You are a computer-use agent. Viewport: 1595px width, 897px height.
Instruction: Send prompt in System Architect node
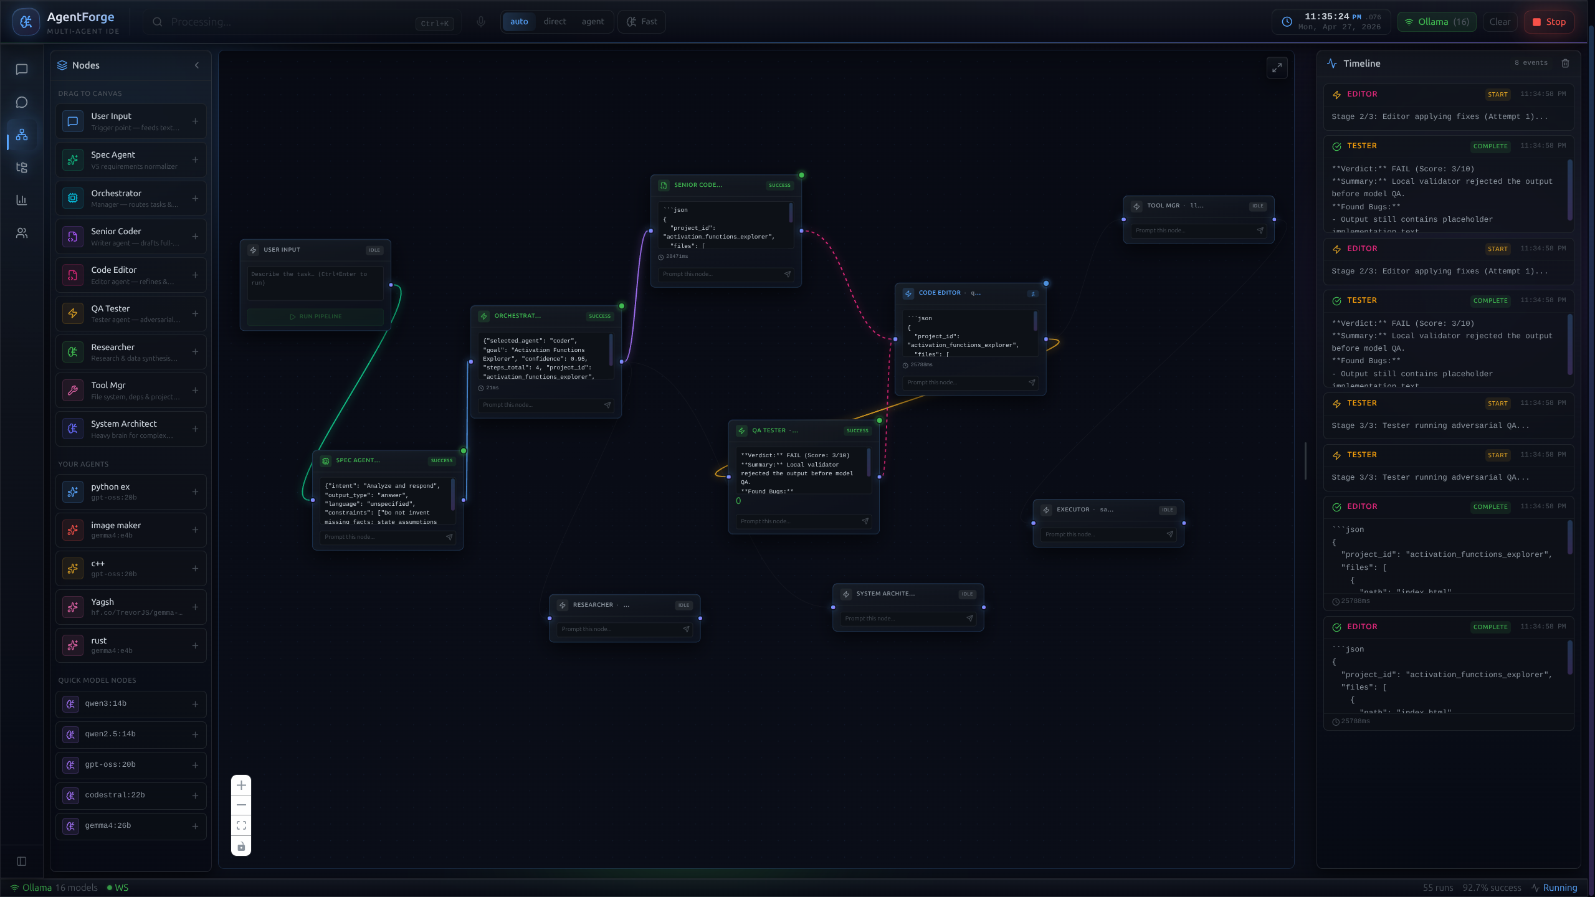(x=969, y=619)
